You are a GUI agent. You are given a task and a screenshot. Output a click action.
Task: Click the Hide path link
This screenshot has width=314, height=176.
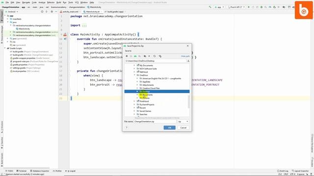pyautogui.click(x=185, y=56)
